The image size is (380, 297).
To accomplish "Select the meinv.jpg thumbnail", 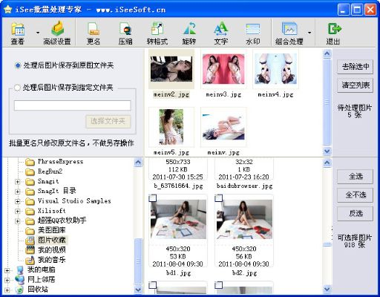I will 223,127.
